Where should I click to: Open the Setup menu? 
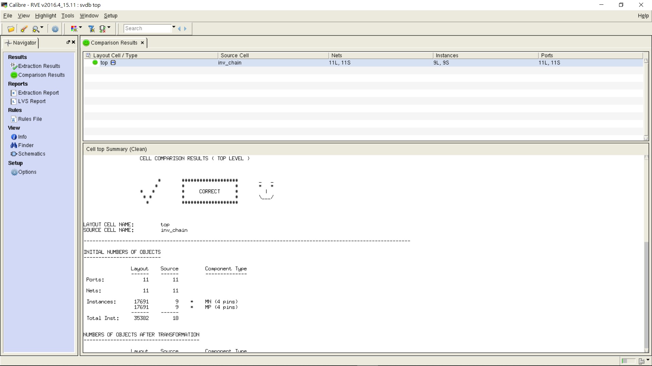point(110,16)
